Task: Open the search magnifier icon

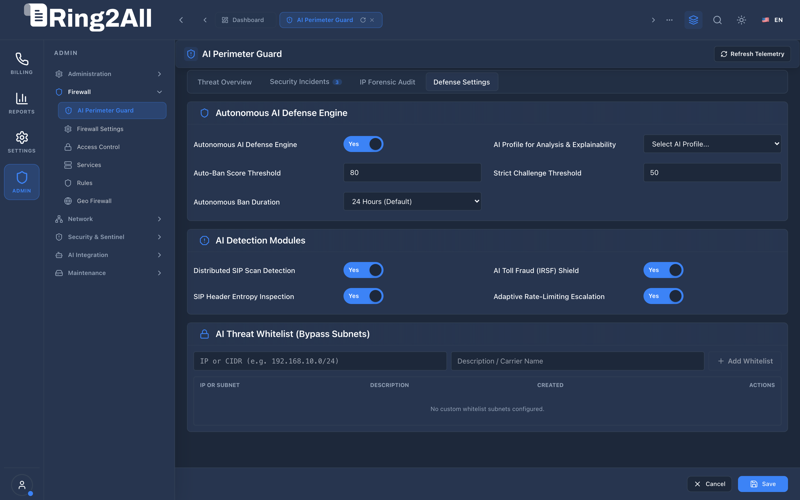Action: 717,20
